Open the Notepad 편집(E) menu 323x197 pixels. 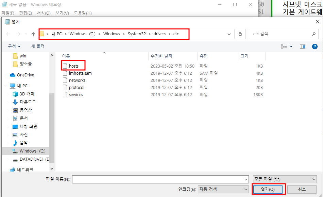26,13
